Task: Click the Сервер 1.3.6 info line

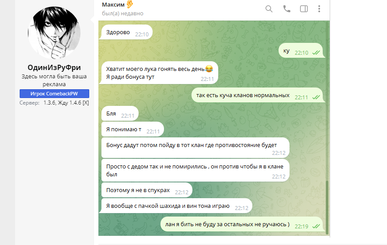Action: tap(54, 103)
